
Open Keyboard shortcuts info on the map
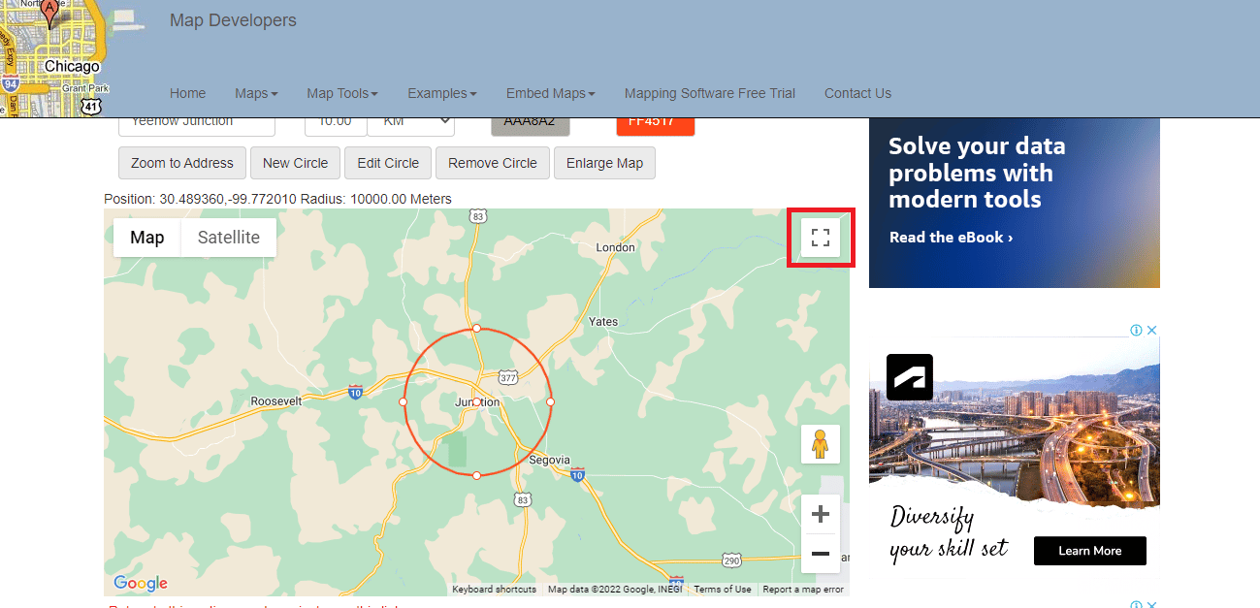tap(494, 589)
